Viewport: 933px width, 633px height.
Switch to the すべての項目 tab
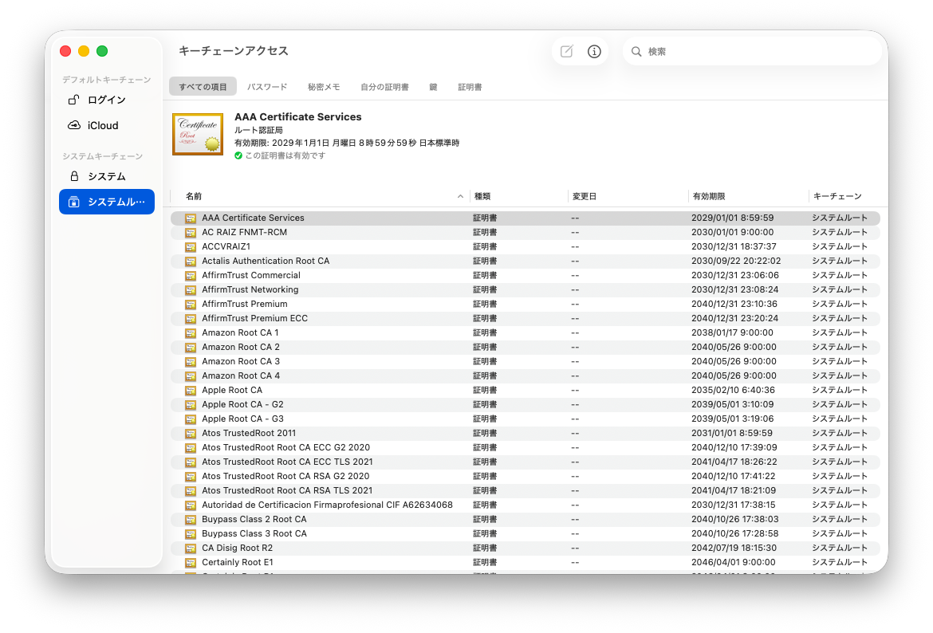(x=203, y=87)
